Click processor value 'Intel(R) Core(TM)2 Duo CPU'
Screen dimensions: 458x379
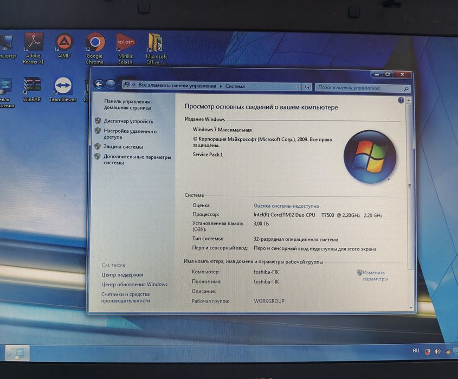click(x=284, y=215)
